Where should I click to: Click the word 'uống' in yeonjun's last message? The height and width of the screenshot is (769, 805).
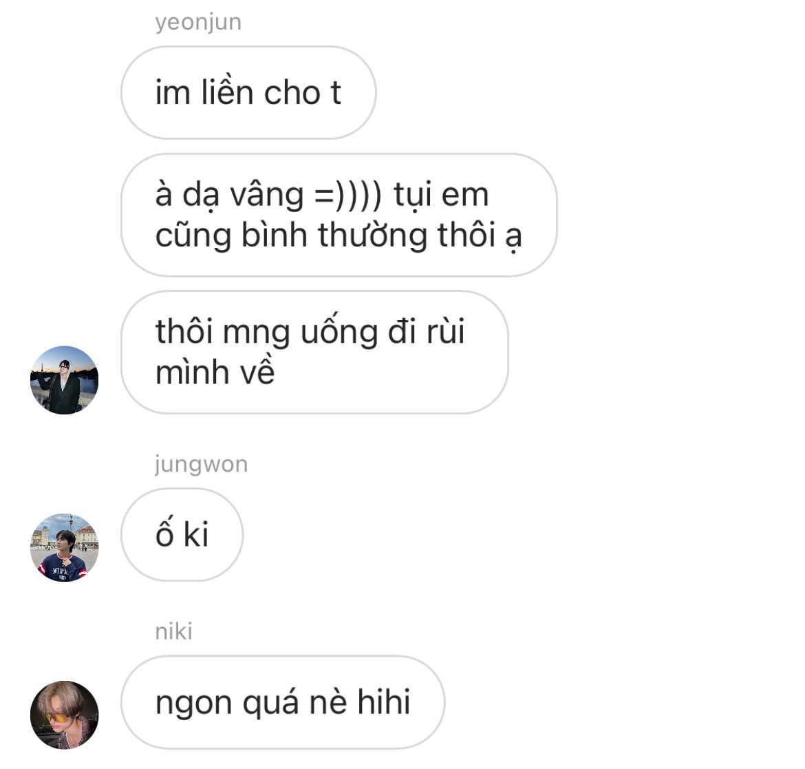[x=339, y=333]
